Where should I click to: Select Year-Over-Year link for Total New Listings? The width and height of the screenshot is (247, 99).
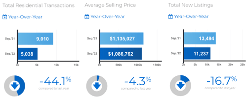point(191,16)
